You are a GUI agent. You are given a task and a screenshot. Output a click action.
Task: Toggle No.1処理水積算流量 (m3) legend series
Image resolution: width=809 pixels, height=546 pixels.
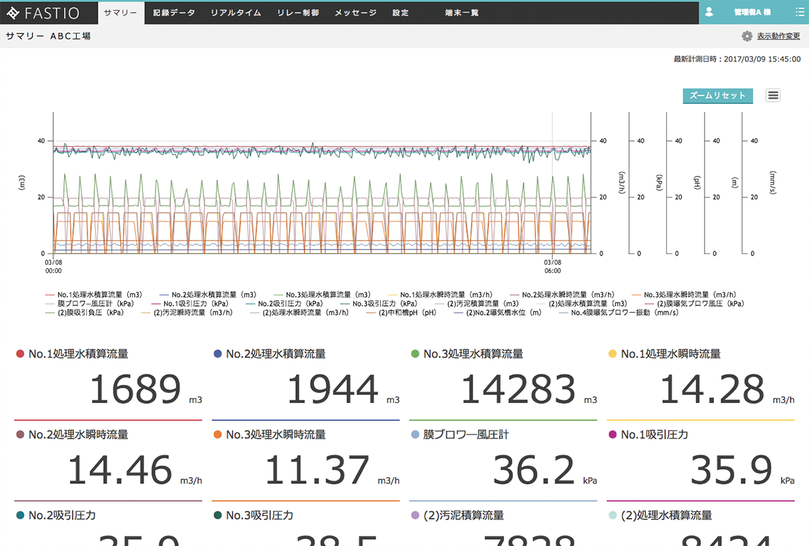(94, 295)
